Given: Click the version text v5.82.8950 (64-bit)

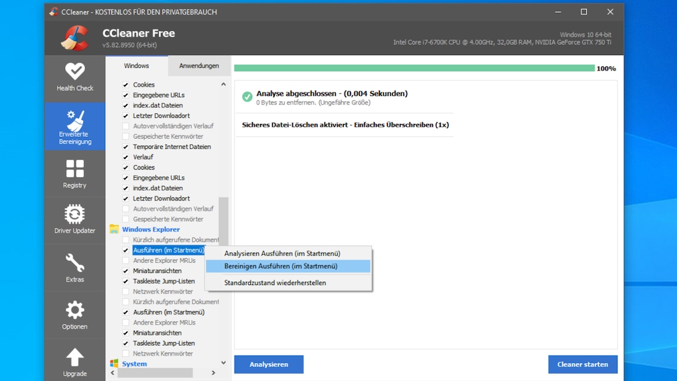Looking at the screenshot, I should point(129,45).
